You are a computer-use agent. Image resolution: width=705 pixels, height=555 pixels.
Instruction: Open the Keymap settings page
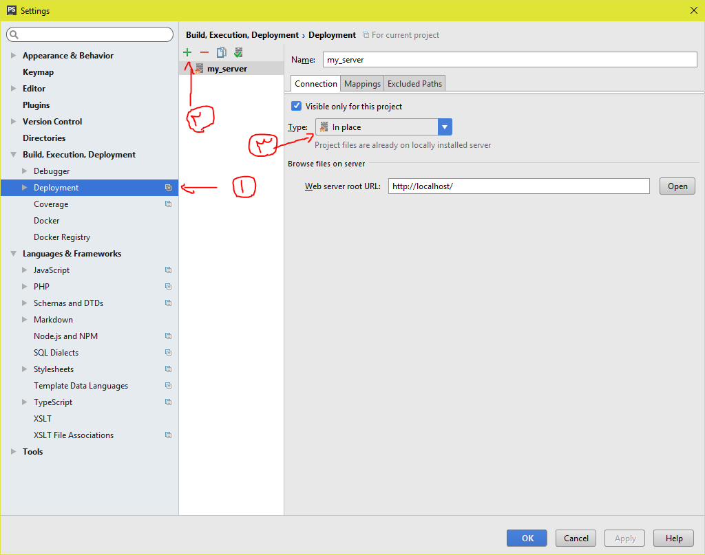39,72
